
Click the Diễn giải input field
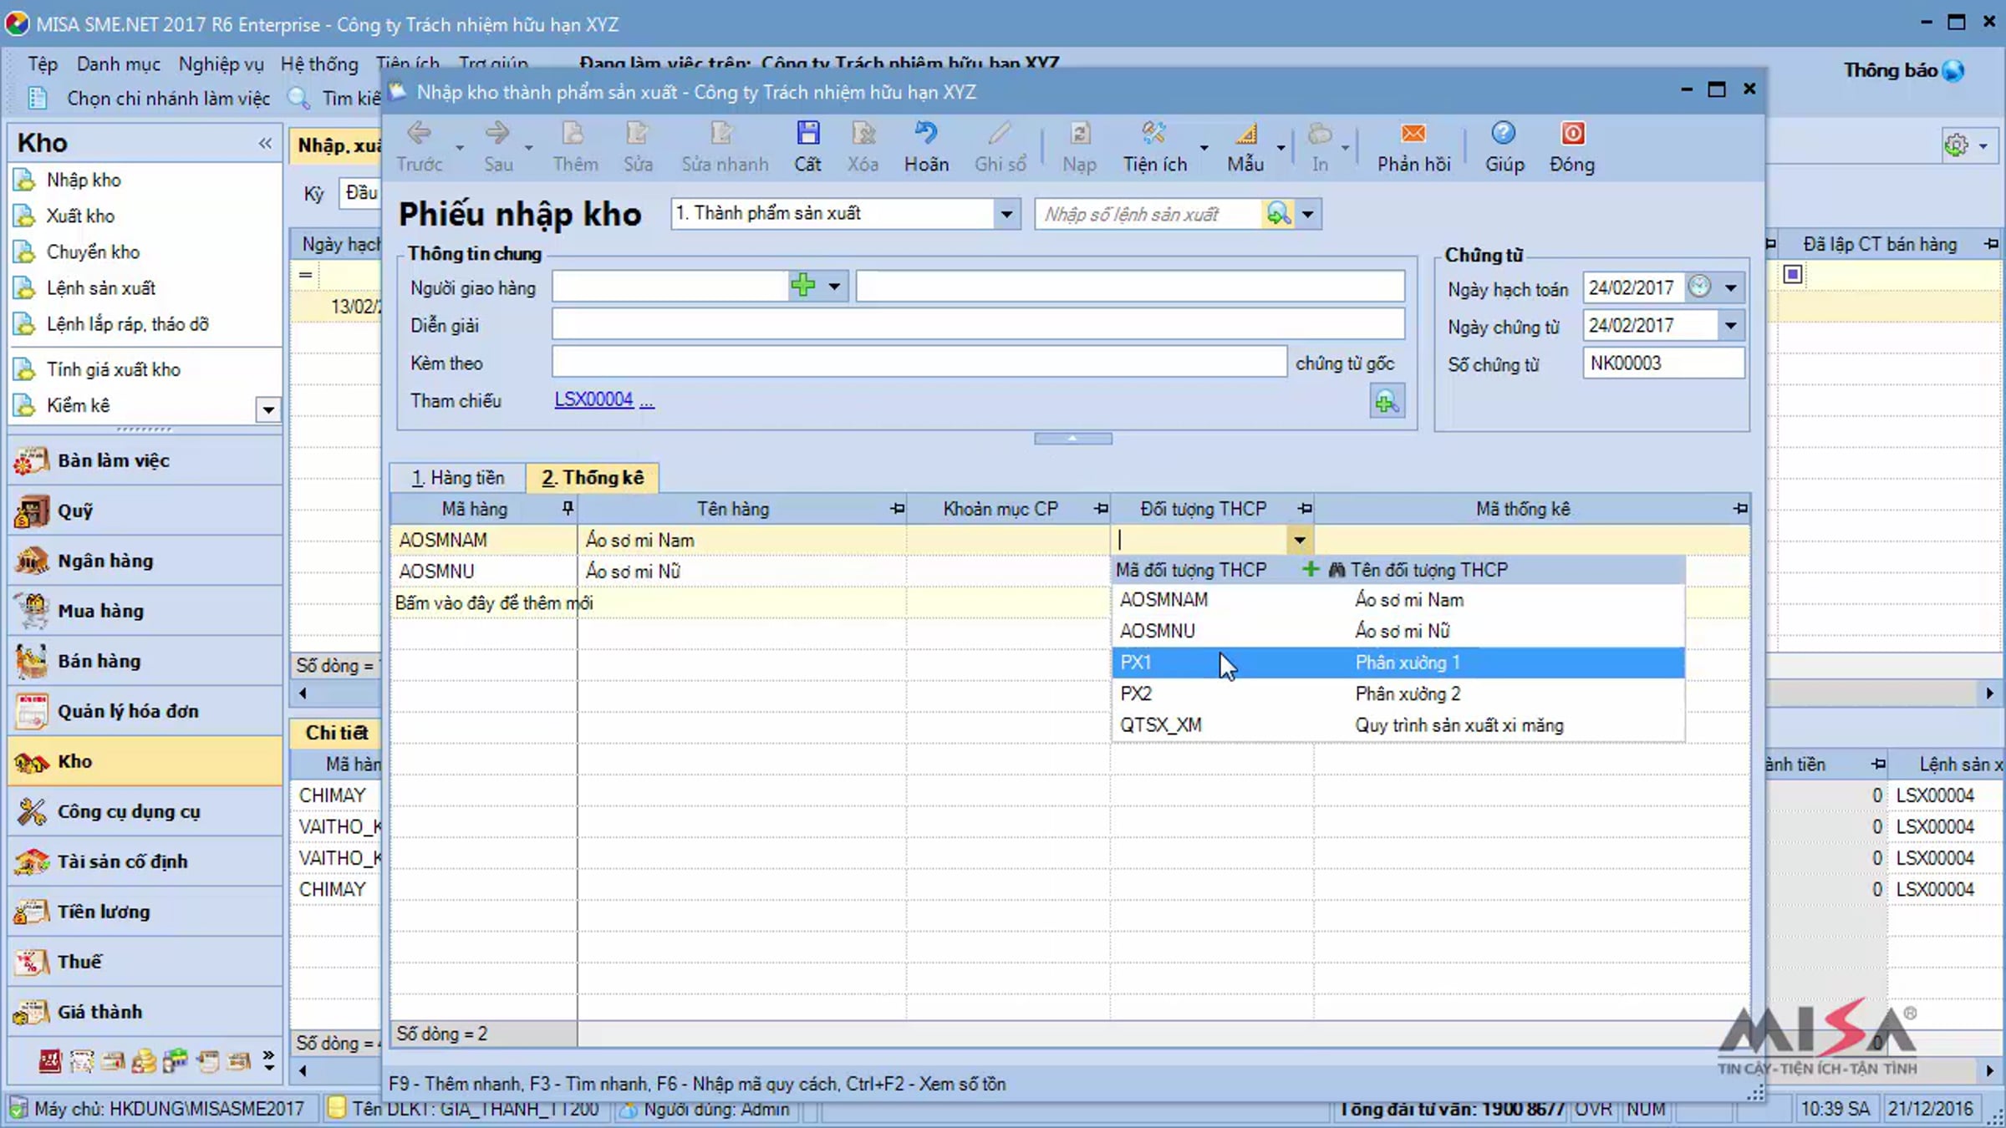click(x=978, y=324)
